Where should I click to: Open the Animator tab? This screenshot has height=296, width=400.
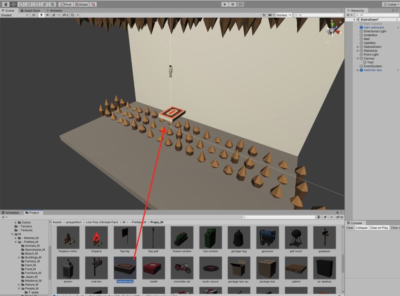[54, 11]
